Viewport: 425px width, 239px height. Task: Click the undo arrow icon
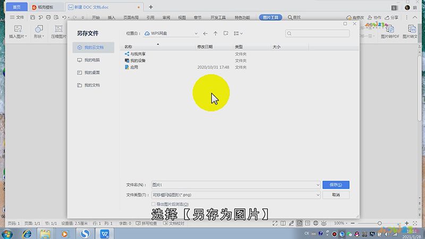[x=64, y=18]
